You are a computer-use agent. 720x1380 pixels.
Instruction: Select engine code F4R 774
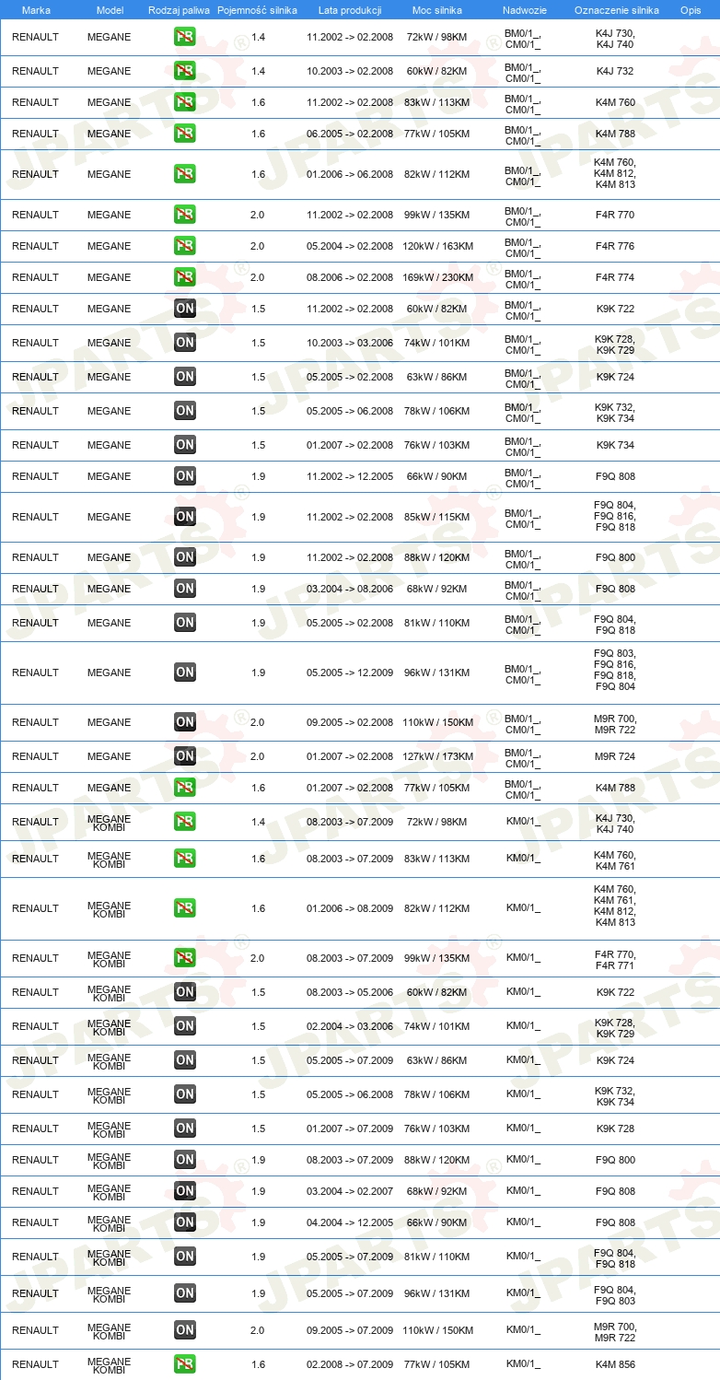click(x=615, y=277)
